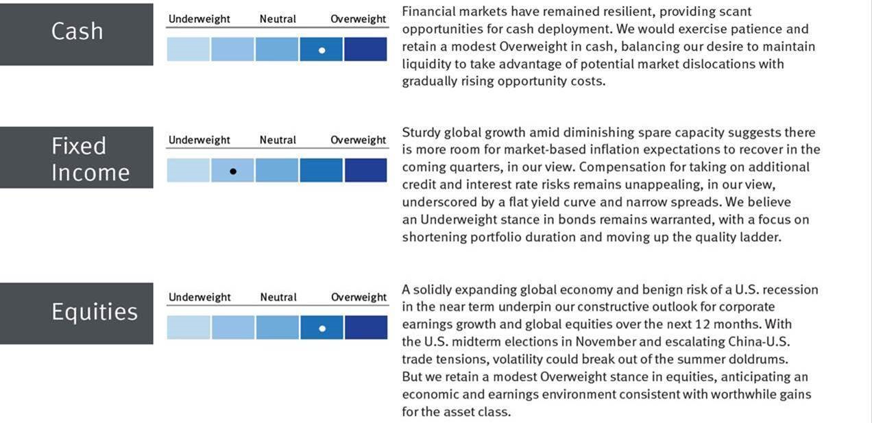Screen dimensions: 872x423
Task: Click the dot marker on the Fixed Income scale
Action: click(x=233, y=171)
